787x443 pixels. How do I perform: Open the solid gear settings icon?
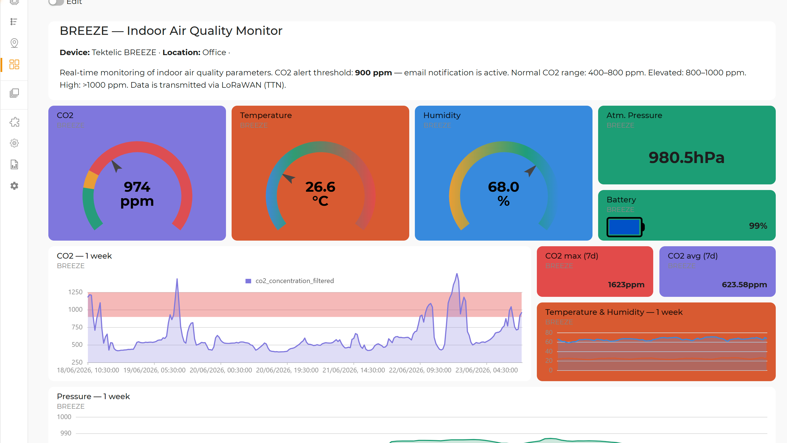click(x=14, y=186)
